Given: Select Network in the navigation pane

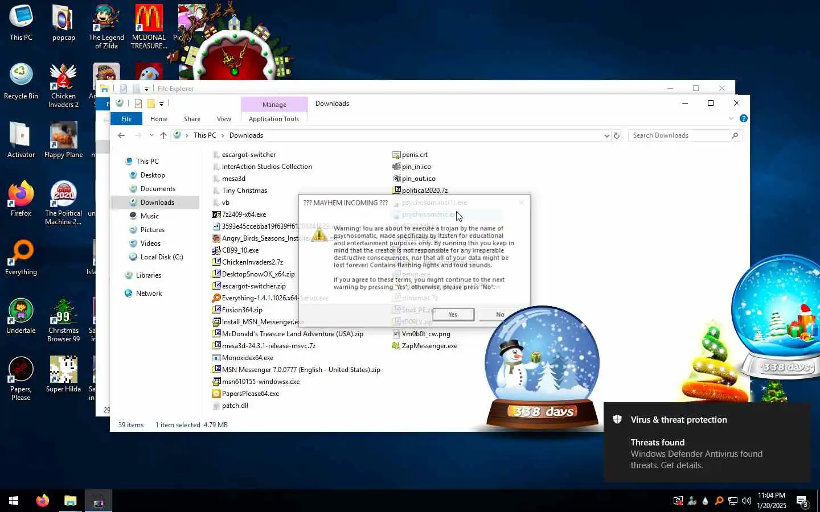Looking at the screenshot, I should click(x=149, y=294).
